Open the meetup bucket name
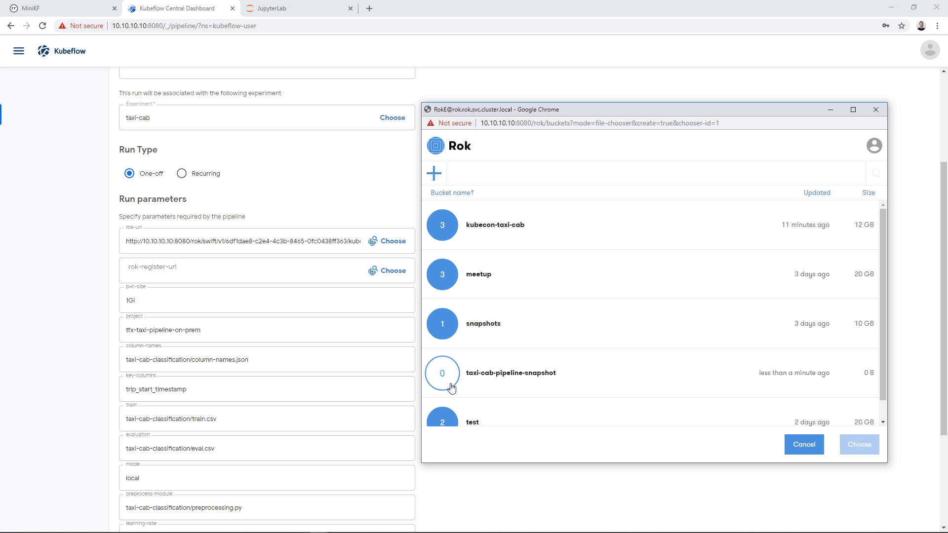948x533 pixels. pyautogui.click(x=478, y=274)
